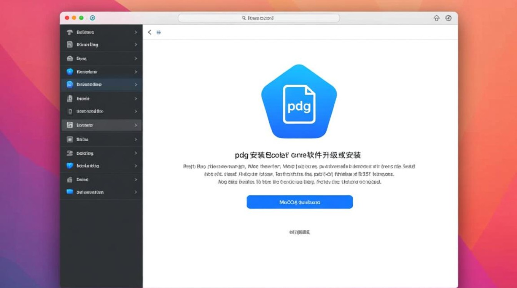Click the blue download icon in the highlighted entry

[70, 84]
